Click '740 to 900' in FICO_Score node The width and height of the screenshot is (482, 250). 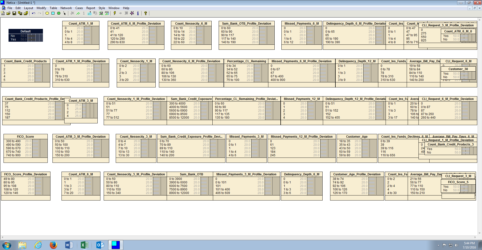[13, 155]
